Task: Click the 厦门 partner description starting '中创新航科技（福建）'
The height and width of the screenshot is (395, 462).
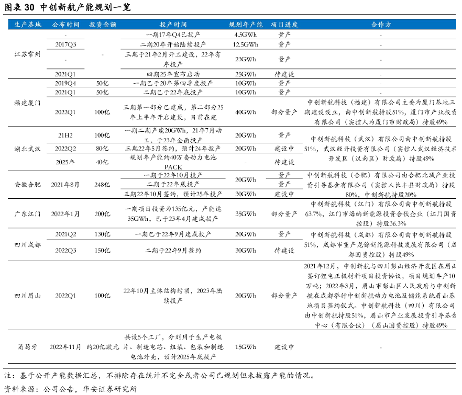Action: pos(381,112)
